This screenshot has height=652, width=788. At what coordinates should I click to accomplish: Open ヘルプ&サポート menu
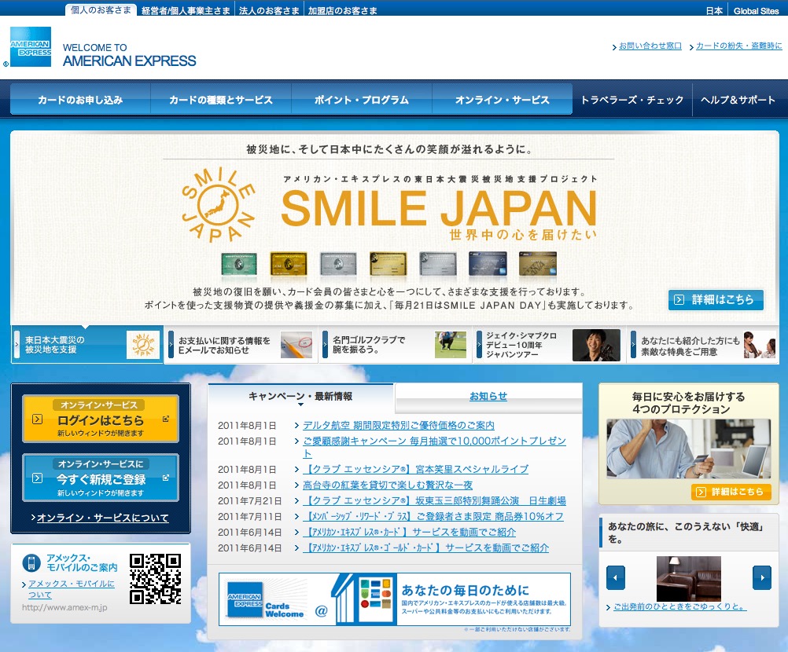[x=738, y=100]
